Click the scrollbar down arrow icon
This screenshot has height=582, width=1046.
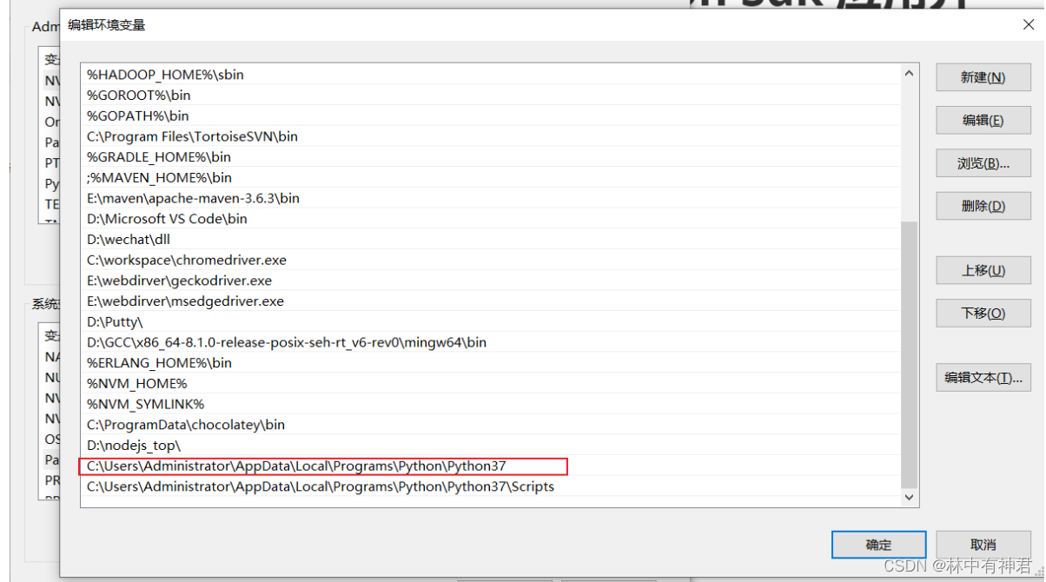click(909, 497)
